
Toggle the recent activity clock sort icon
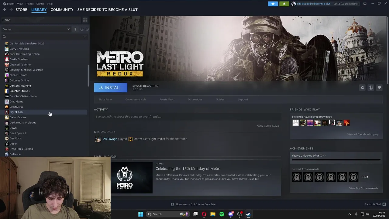tap(82, 29)
